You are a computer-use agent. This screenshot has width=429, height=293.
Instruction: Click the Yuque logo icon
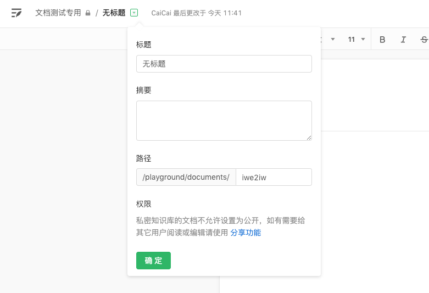[16, 13]
